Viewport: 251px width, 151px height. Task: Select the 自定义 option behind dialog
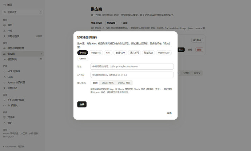click(197, 73)
